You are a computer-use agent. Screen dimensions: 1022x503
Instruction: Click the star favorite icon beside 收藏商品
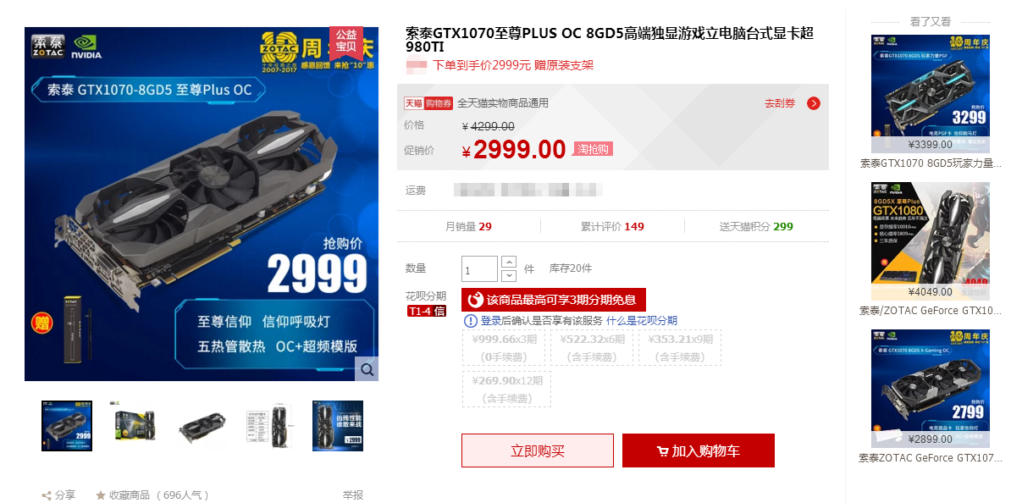pos(101,495)
